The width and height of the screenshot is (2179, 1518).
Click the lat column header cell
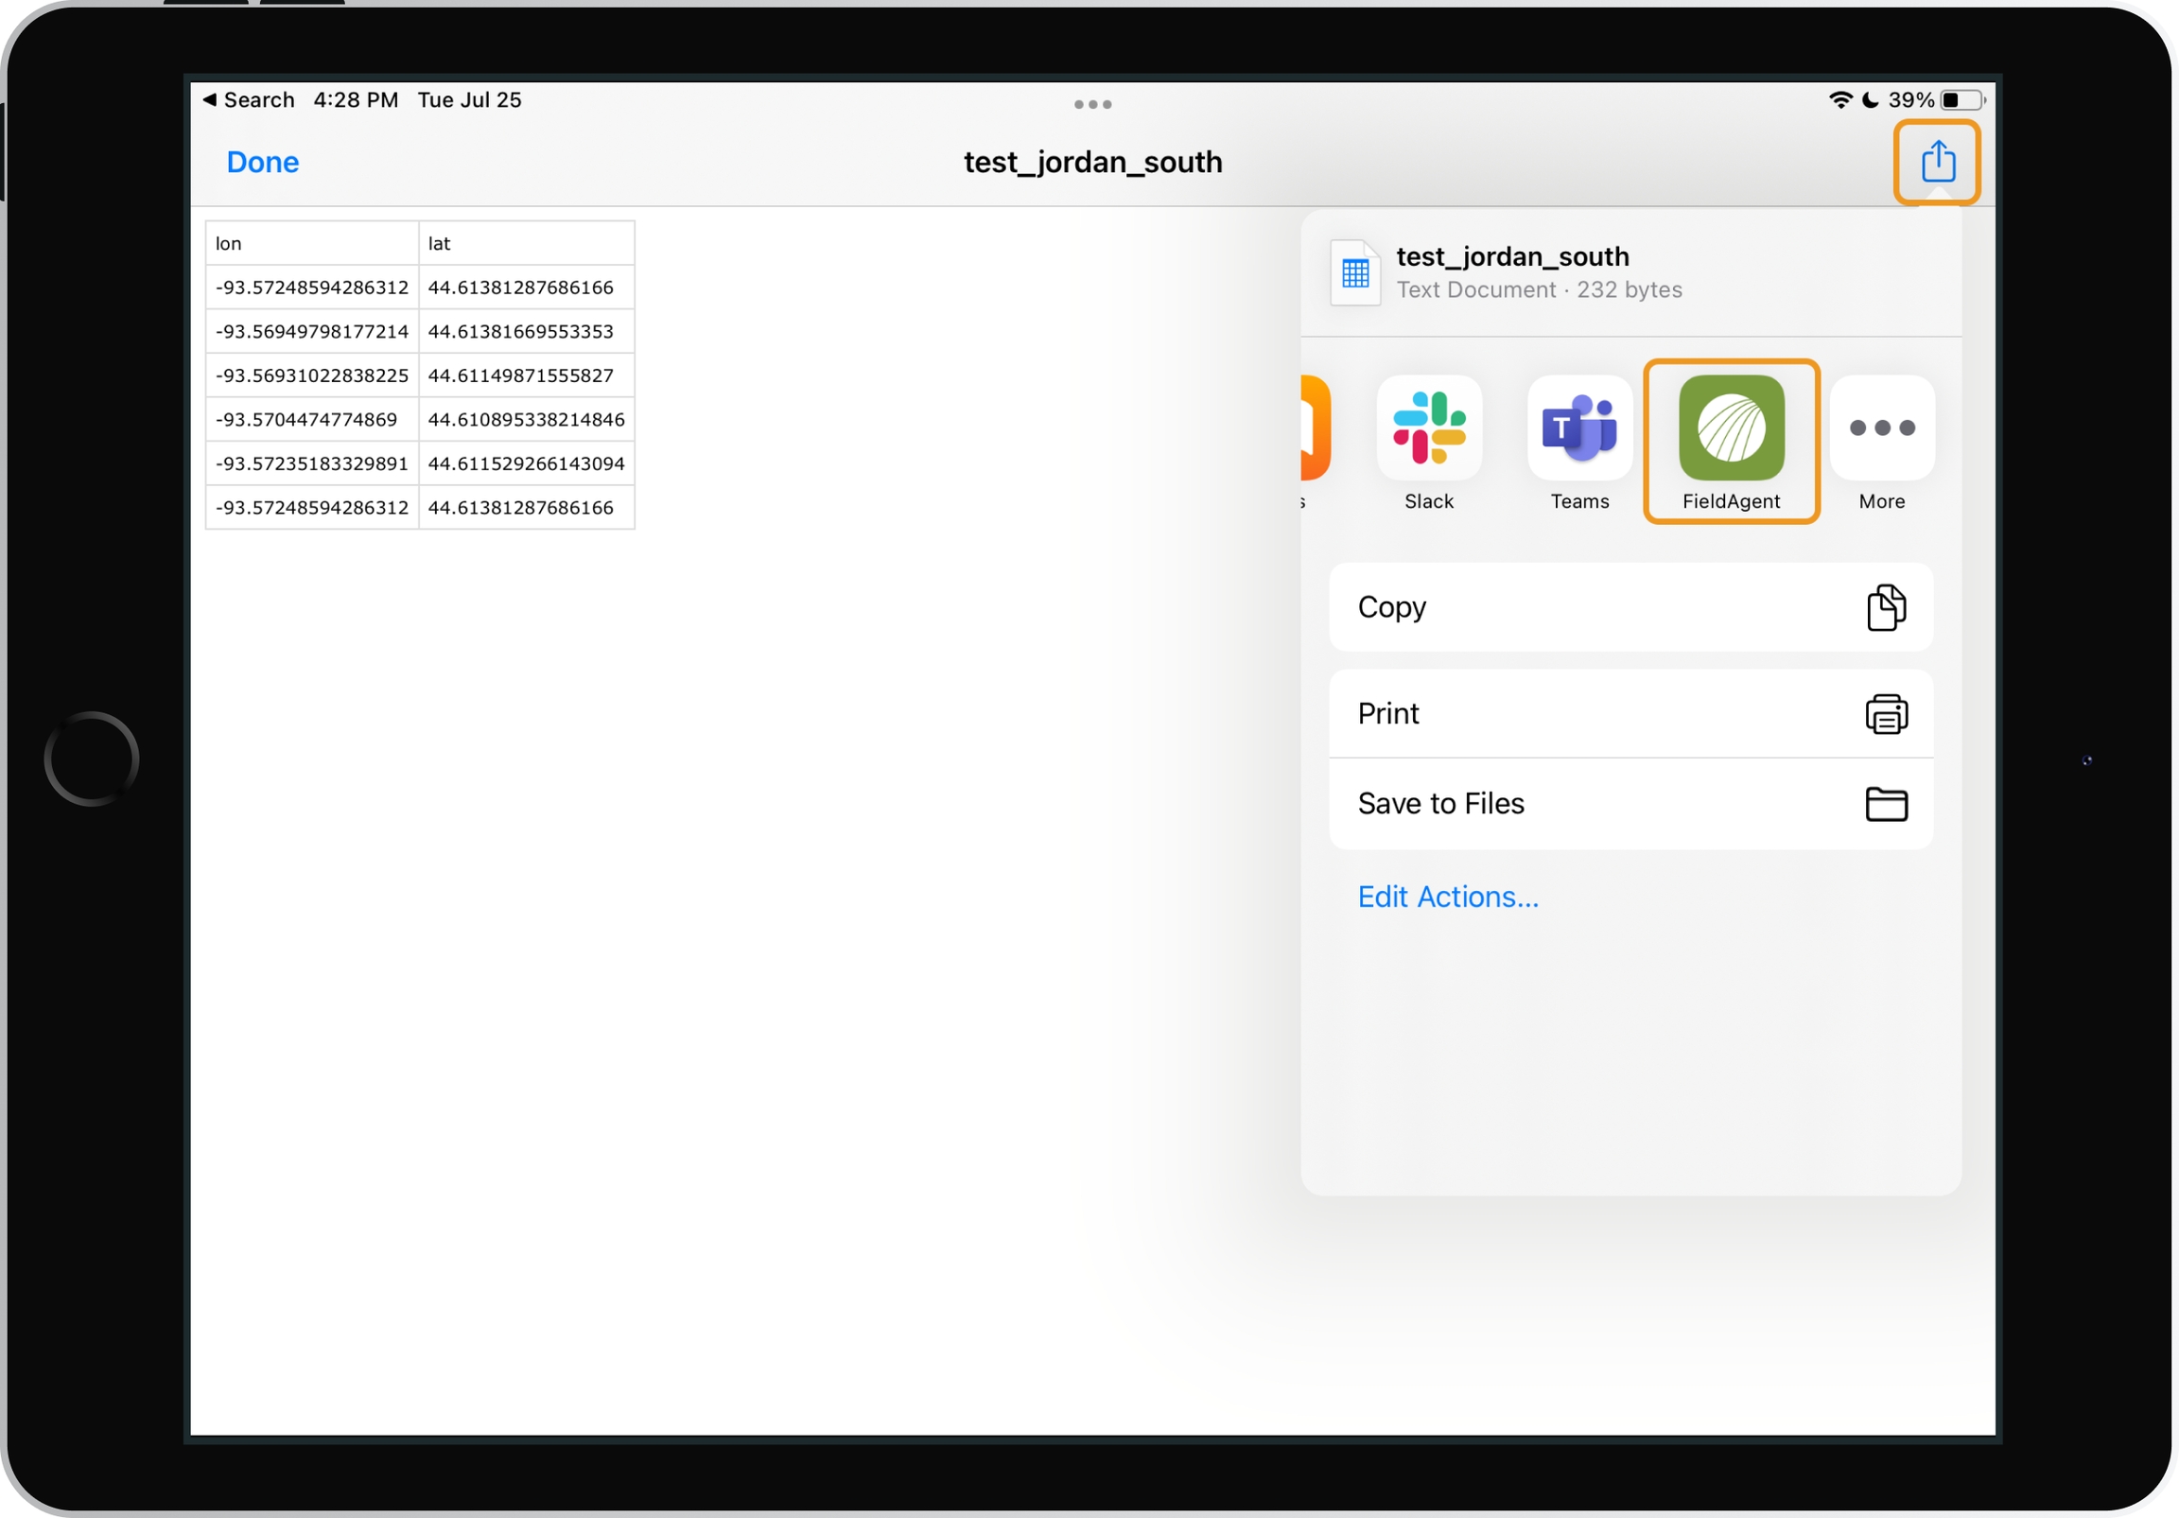point(526,244)
